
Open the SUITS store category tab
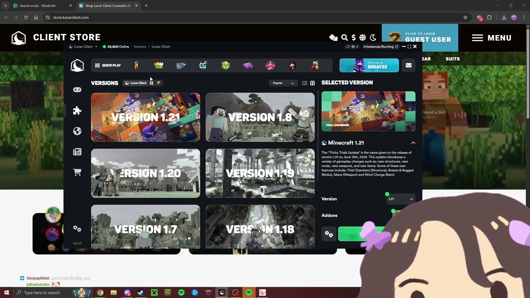(453, 59)
